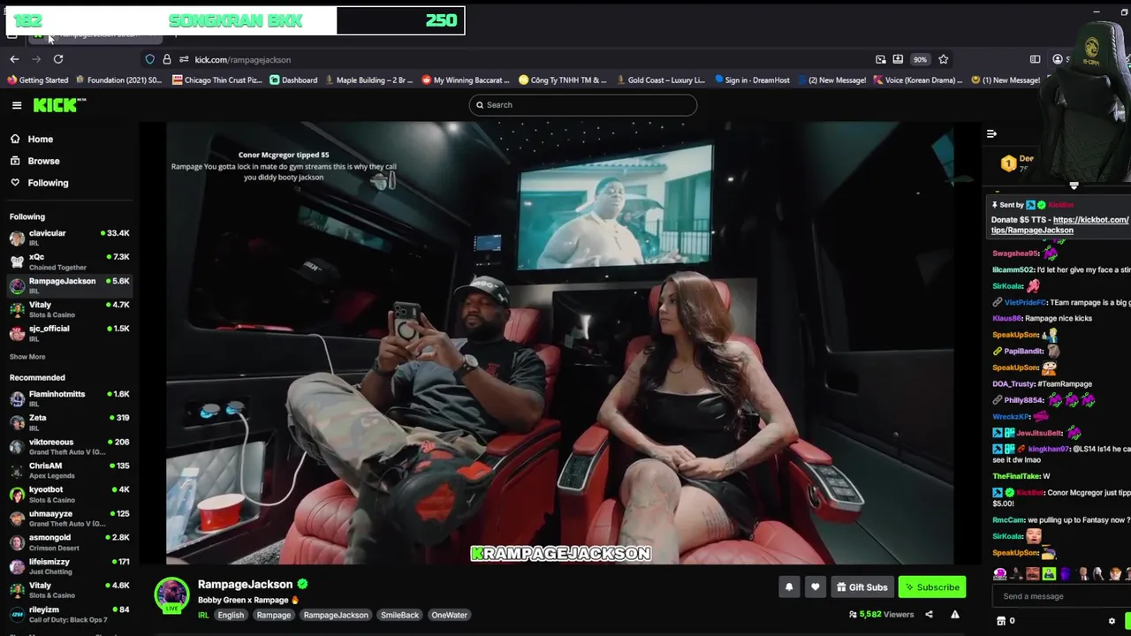1131x636 pixels.
Task: Click browser back arrow
Action: [14, 59]
